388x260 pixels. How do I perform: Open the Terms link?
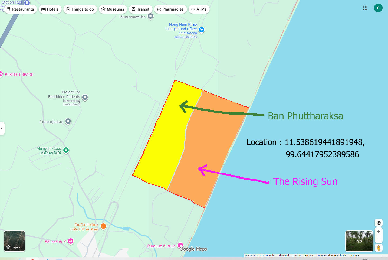coord(297,255)
